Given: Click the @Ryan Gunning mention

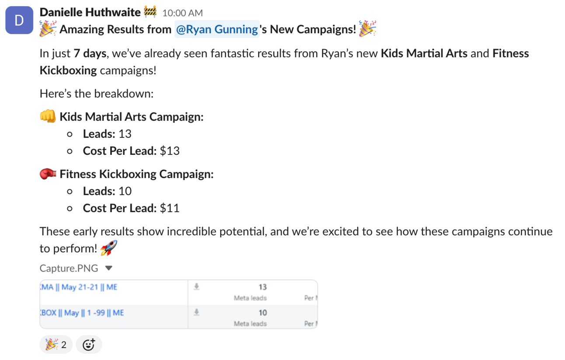Looking at the screenshot, I should 217,29.
